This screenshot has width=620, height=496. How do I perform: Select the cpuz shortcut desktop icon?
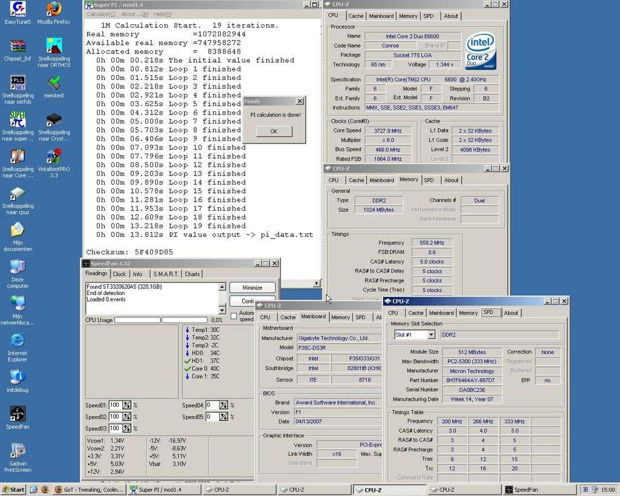18,201
